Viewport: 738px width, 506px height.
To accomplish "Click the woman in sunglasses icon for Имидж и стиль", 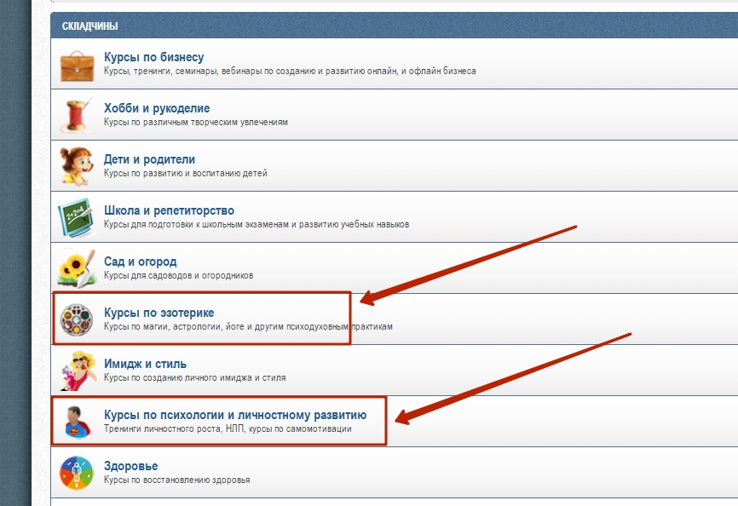I will [x=76, y=371].
